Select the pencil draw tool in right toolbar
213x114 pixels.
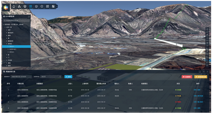(207, 35)
